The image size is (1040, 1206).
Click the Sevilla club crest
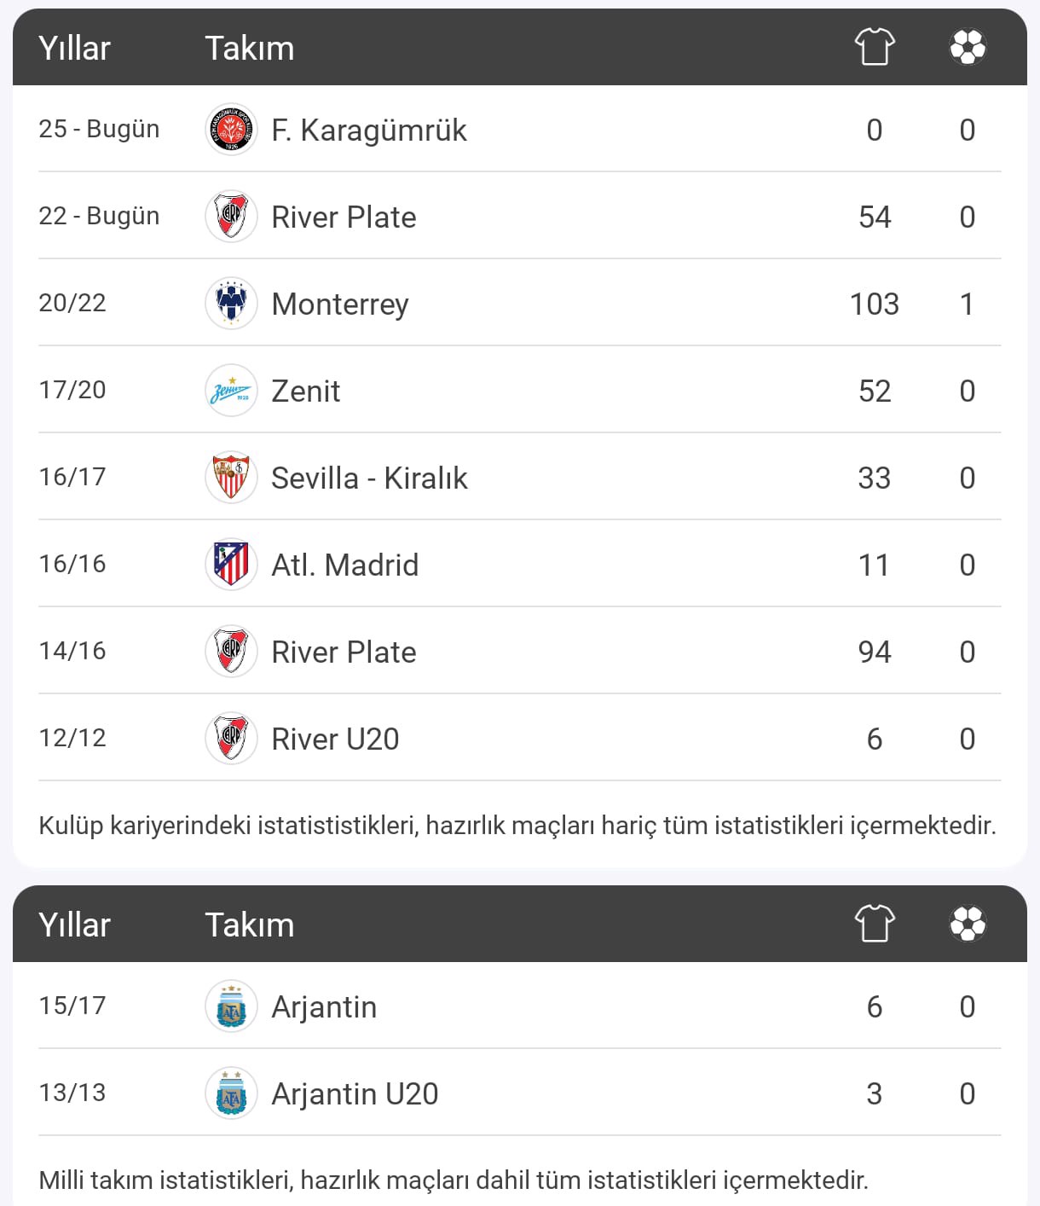pos(231,478)
